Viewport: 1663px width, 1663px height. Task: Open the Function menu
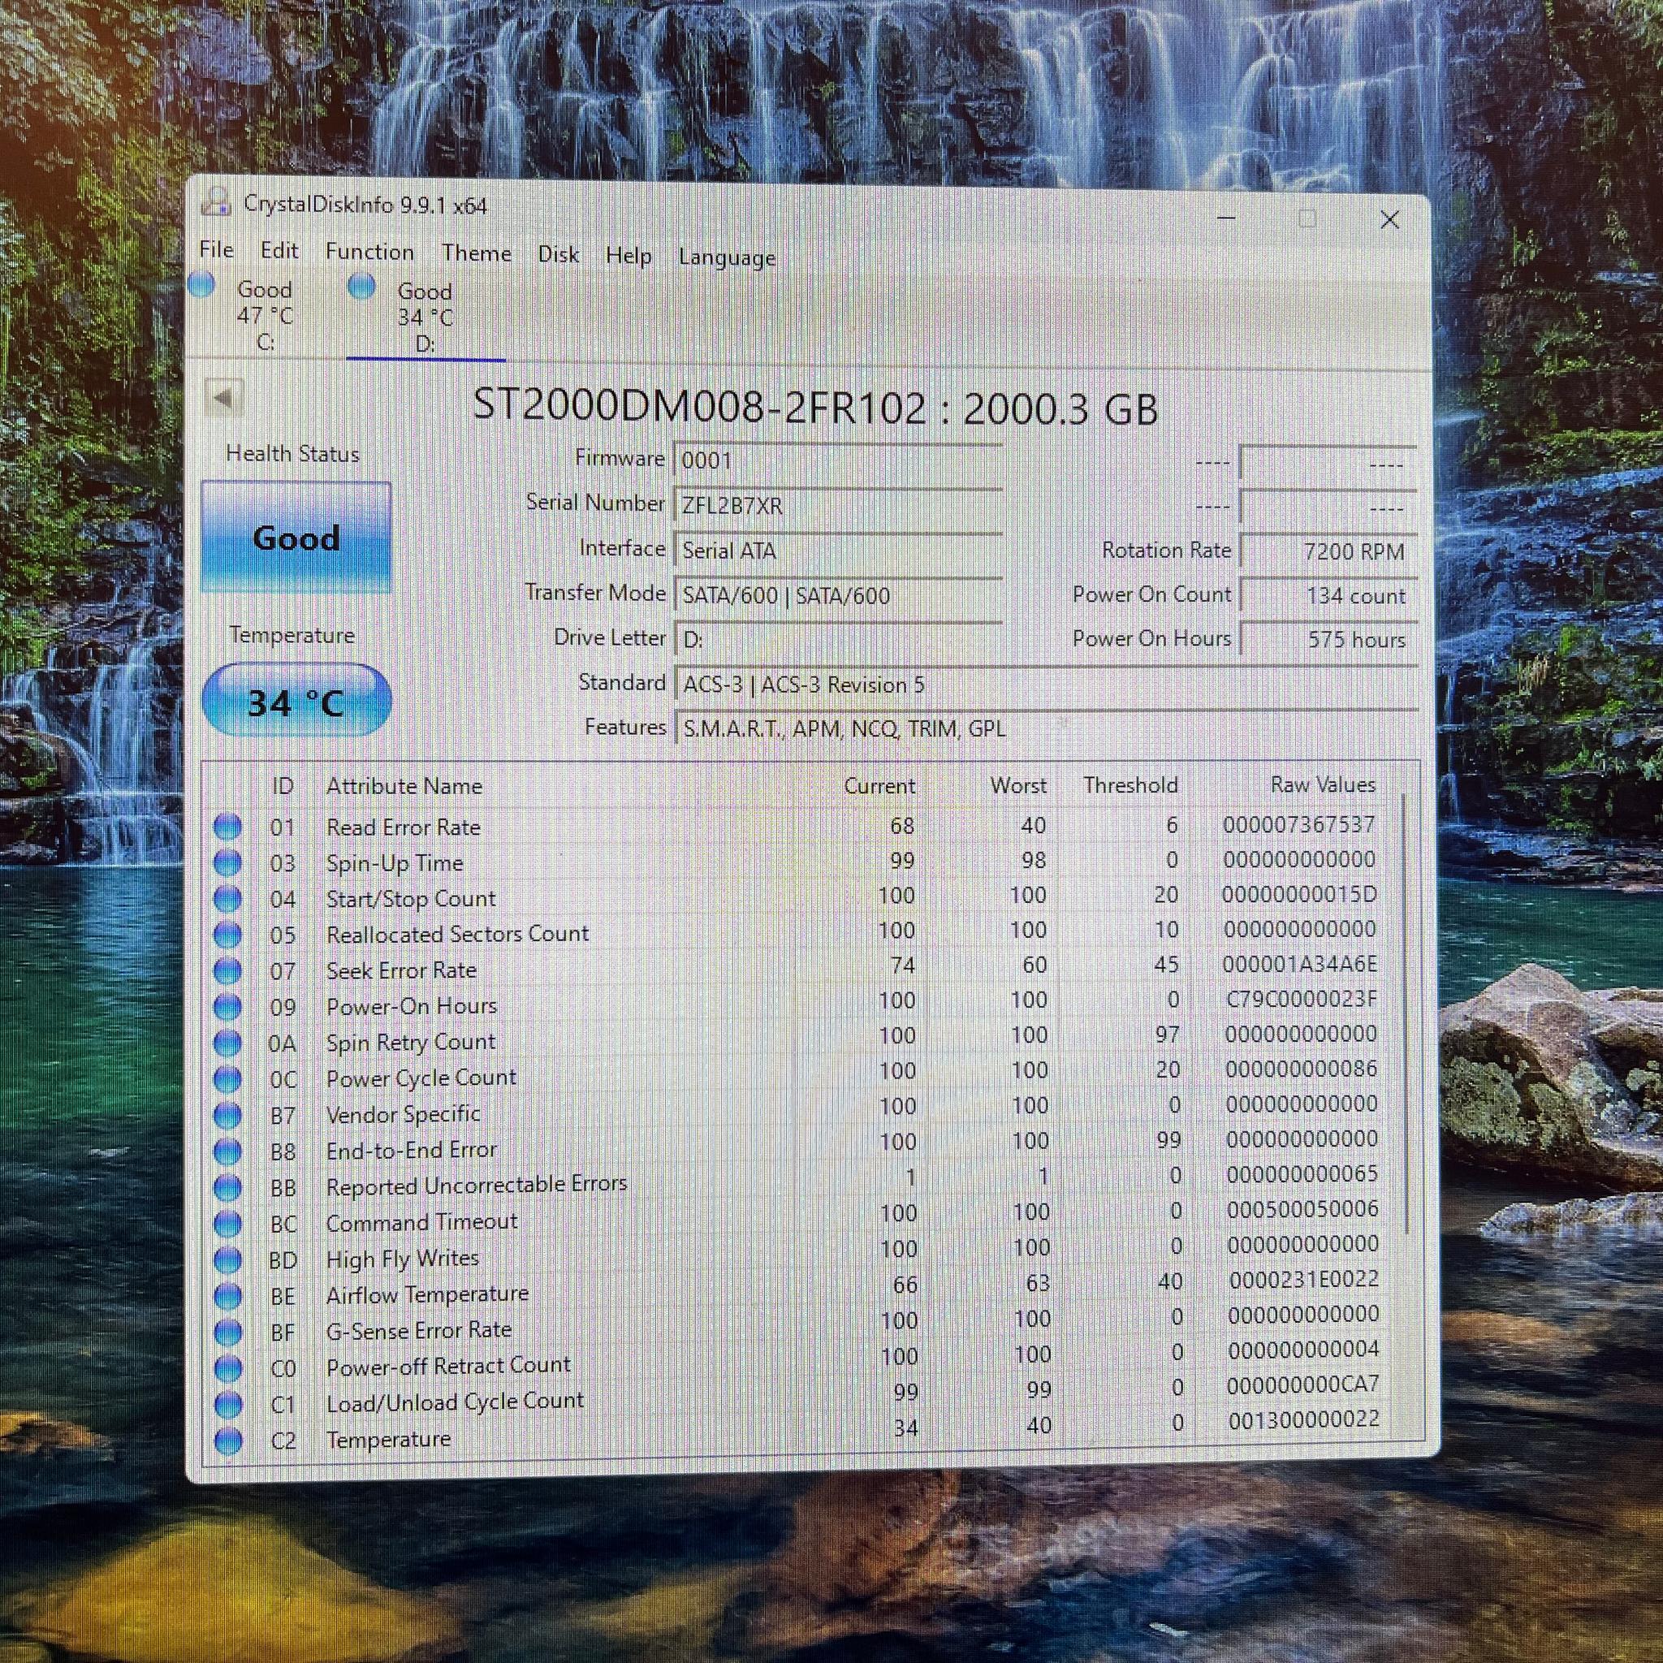coord(369,253)
